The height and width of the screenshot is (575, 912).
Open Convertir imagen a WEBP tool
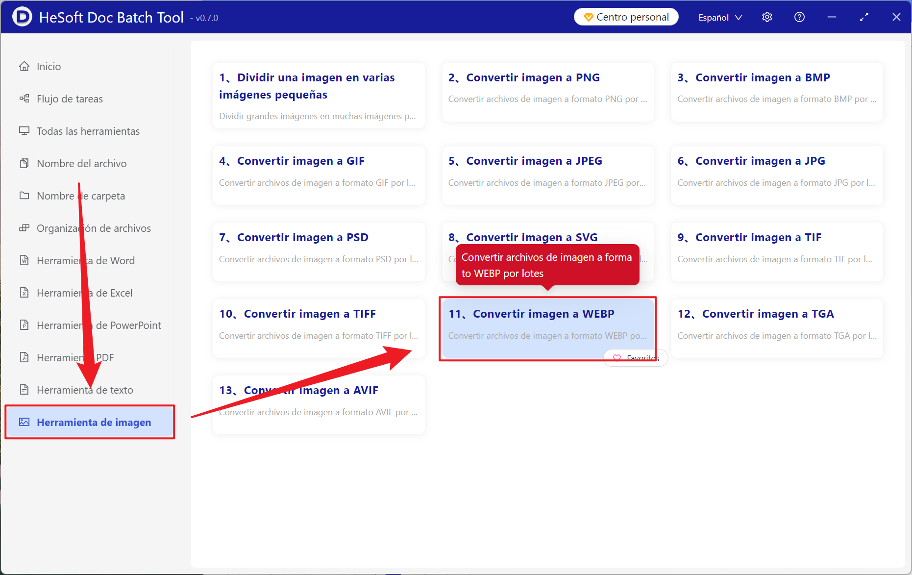tap(548, 328)
